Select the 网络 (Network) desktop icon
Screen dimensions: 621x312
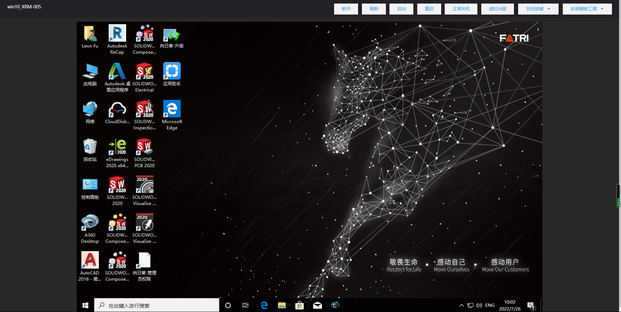(90, 112)
